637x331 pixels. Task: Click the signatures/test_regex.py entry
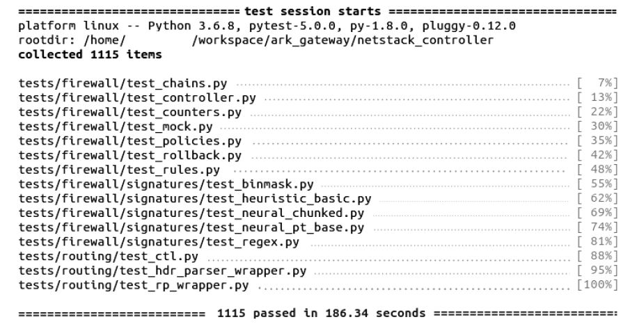pyautogui.click(x=159, y=242)
